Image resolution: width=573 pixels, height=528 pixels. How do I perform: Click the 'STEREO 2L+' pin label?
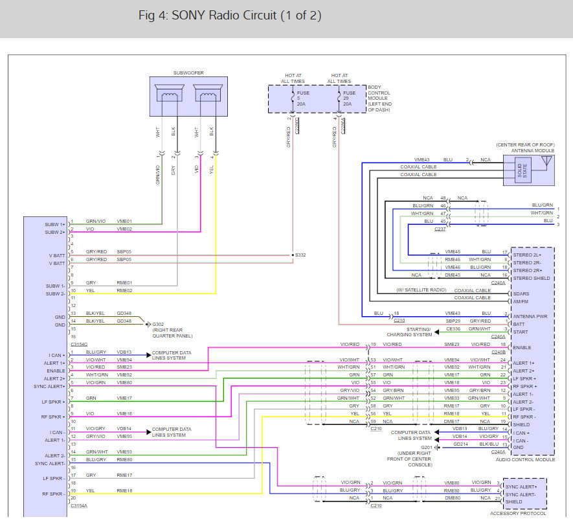coord(527,255)
